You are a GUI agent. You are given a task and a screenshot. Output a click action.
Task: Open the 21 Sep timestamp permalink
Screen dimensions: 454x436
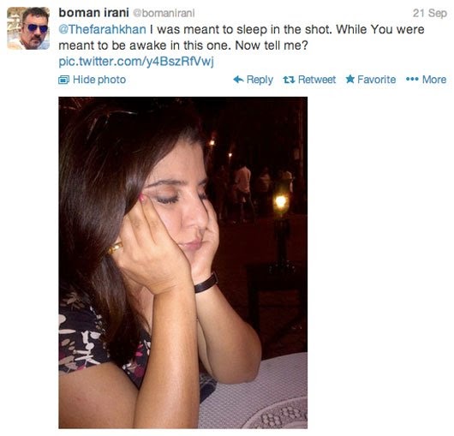coord(430,14)
